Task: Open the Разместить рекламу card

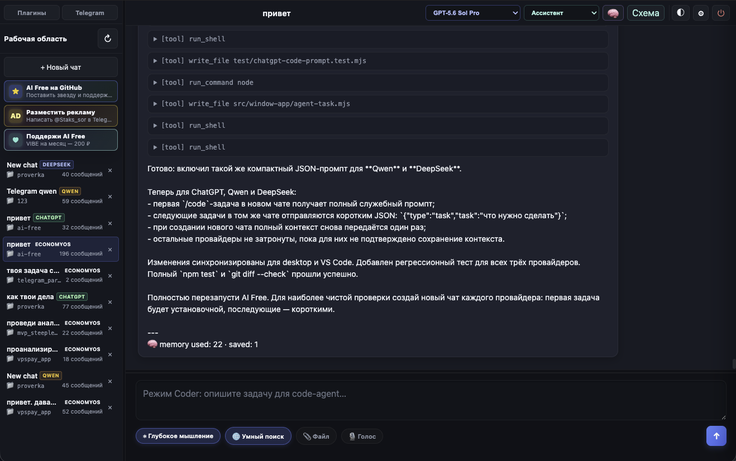Action: click(x=61, y=116)
